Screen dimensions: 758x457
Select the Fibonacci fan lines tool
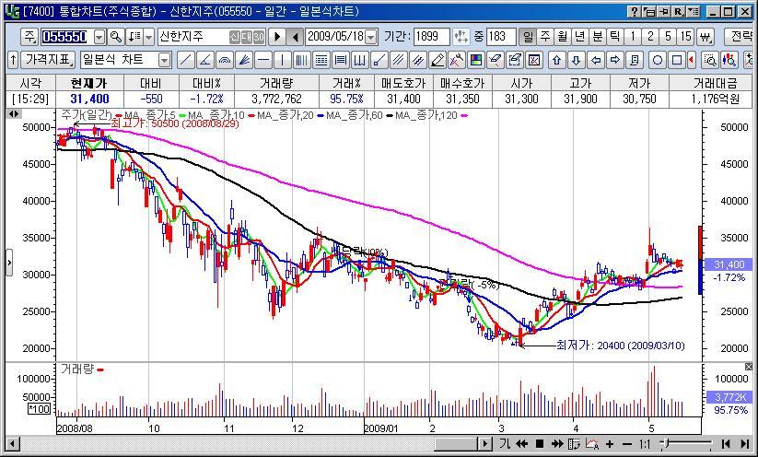[x=244, y=61]
